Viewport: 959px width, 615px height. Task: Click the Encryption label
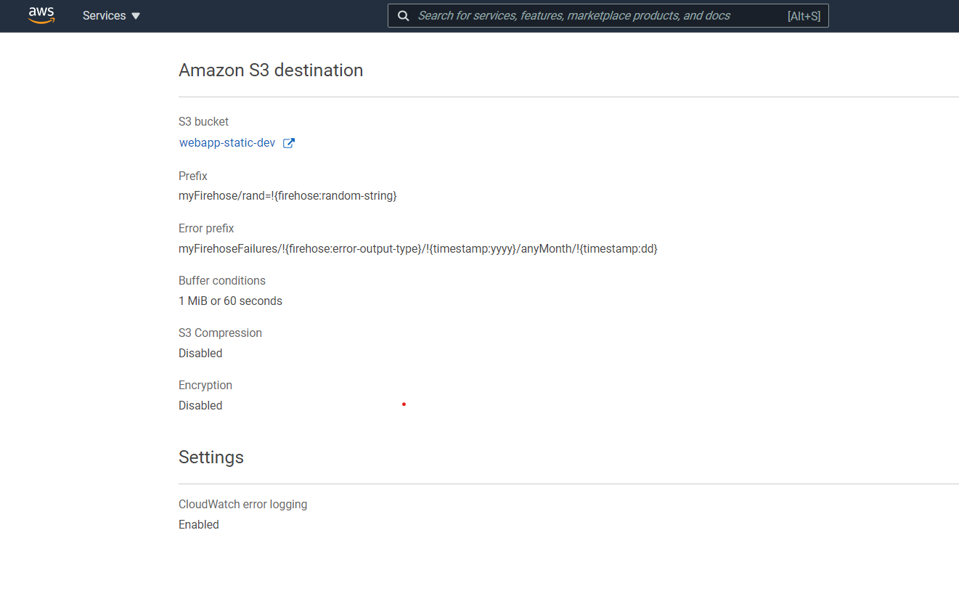[205, 385]
